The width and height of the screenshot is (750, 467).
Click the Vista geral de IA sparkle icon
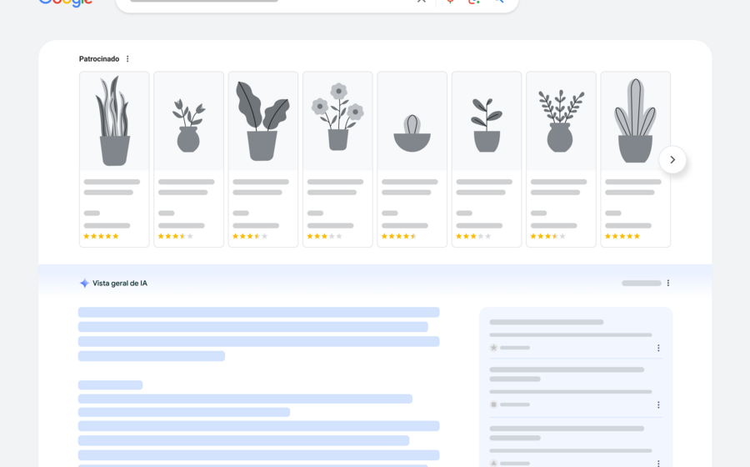click(x=84, y=284)
